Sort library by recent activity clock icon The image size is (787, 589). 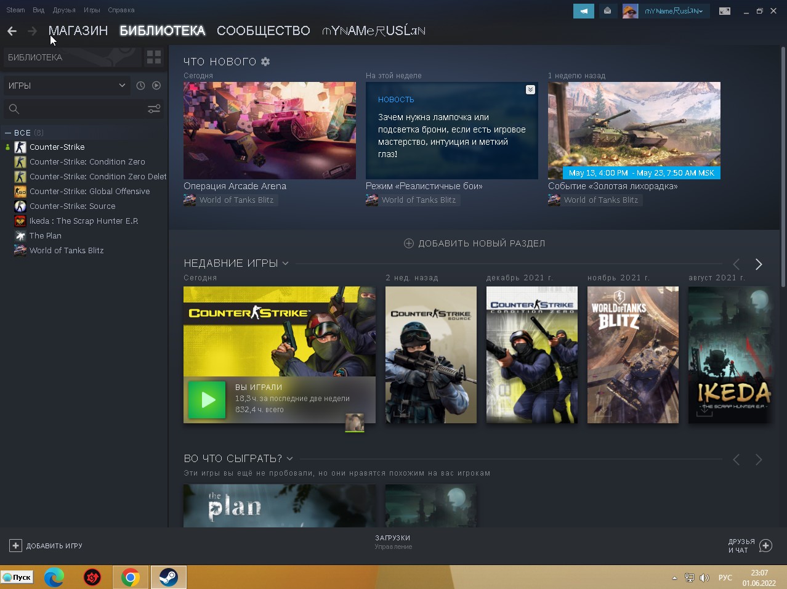coord(140,86)
